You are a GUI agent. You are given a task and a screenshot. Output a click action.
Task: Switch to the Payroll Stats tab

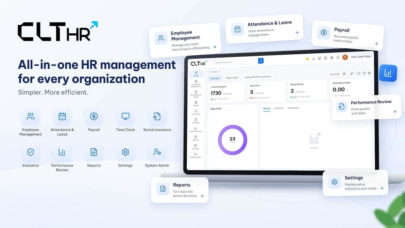coord(232,78)
